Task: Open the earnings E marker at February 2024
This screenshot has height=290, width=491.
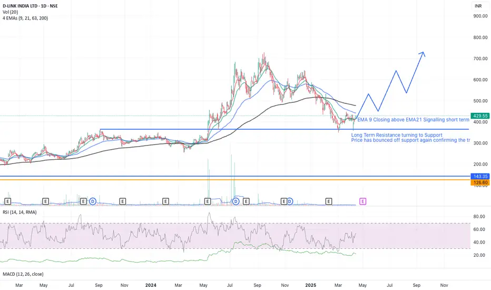Action: (165, 201)
